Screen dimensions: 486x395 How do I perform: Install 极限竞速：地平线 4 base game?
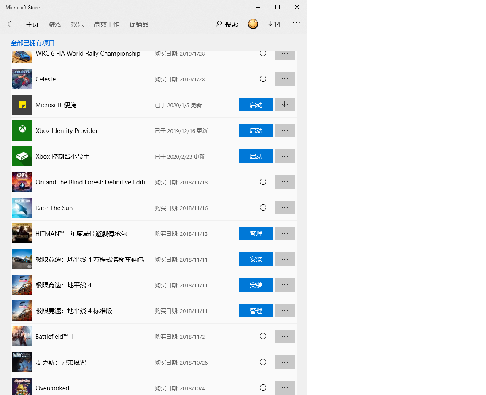[x=256, y=285]
